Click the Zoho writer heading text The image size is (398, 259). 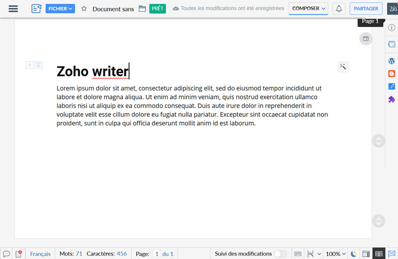click(x=93, y=71)
